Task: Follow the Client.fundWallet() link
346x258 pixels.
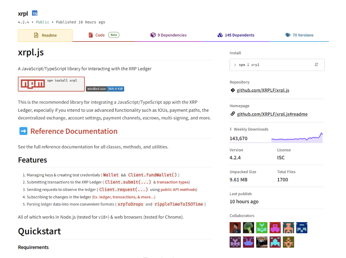Action: pos(153,175)
